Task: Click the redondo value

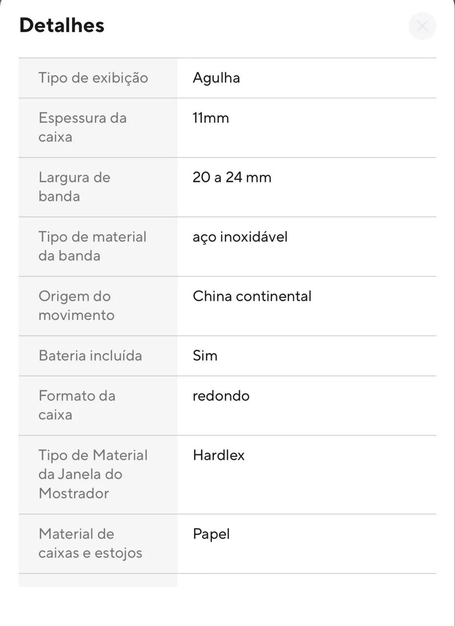Action: coord(221,396)
